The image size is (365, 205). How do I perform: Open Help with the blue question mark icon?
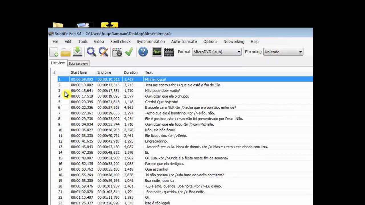coord(143,52)
